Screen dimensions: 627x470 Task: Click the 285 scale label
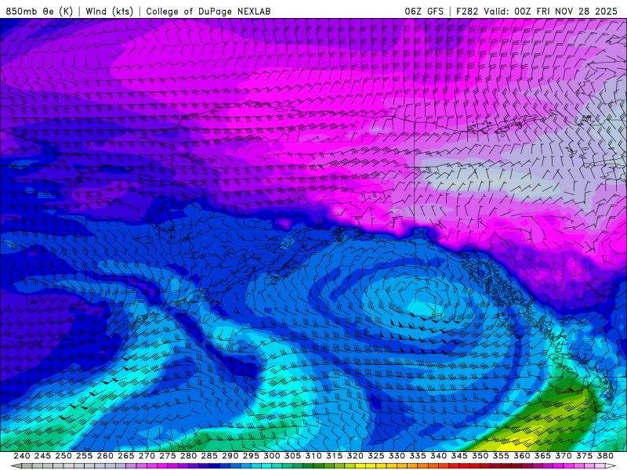point(209,456)
